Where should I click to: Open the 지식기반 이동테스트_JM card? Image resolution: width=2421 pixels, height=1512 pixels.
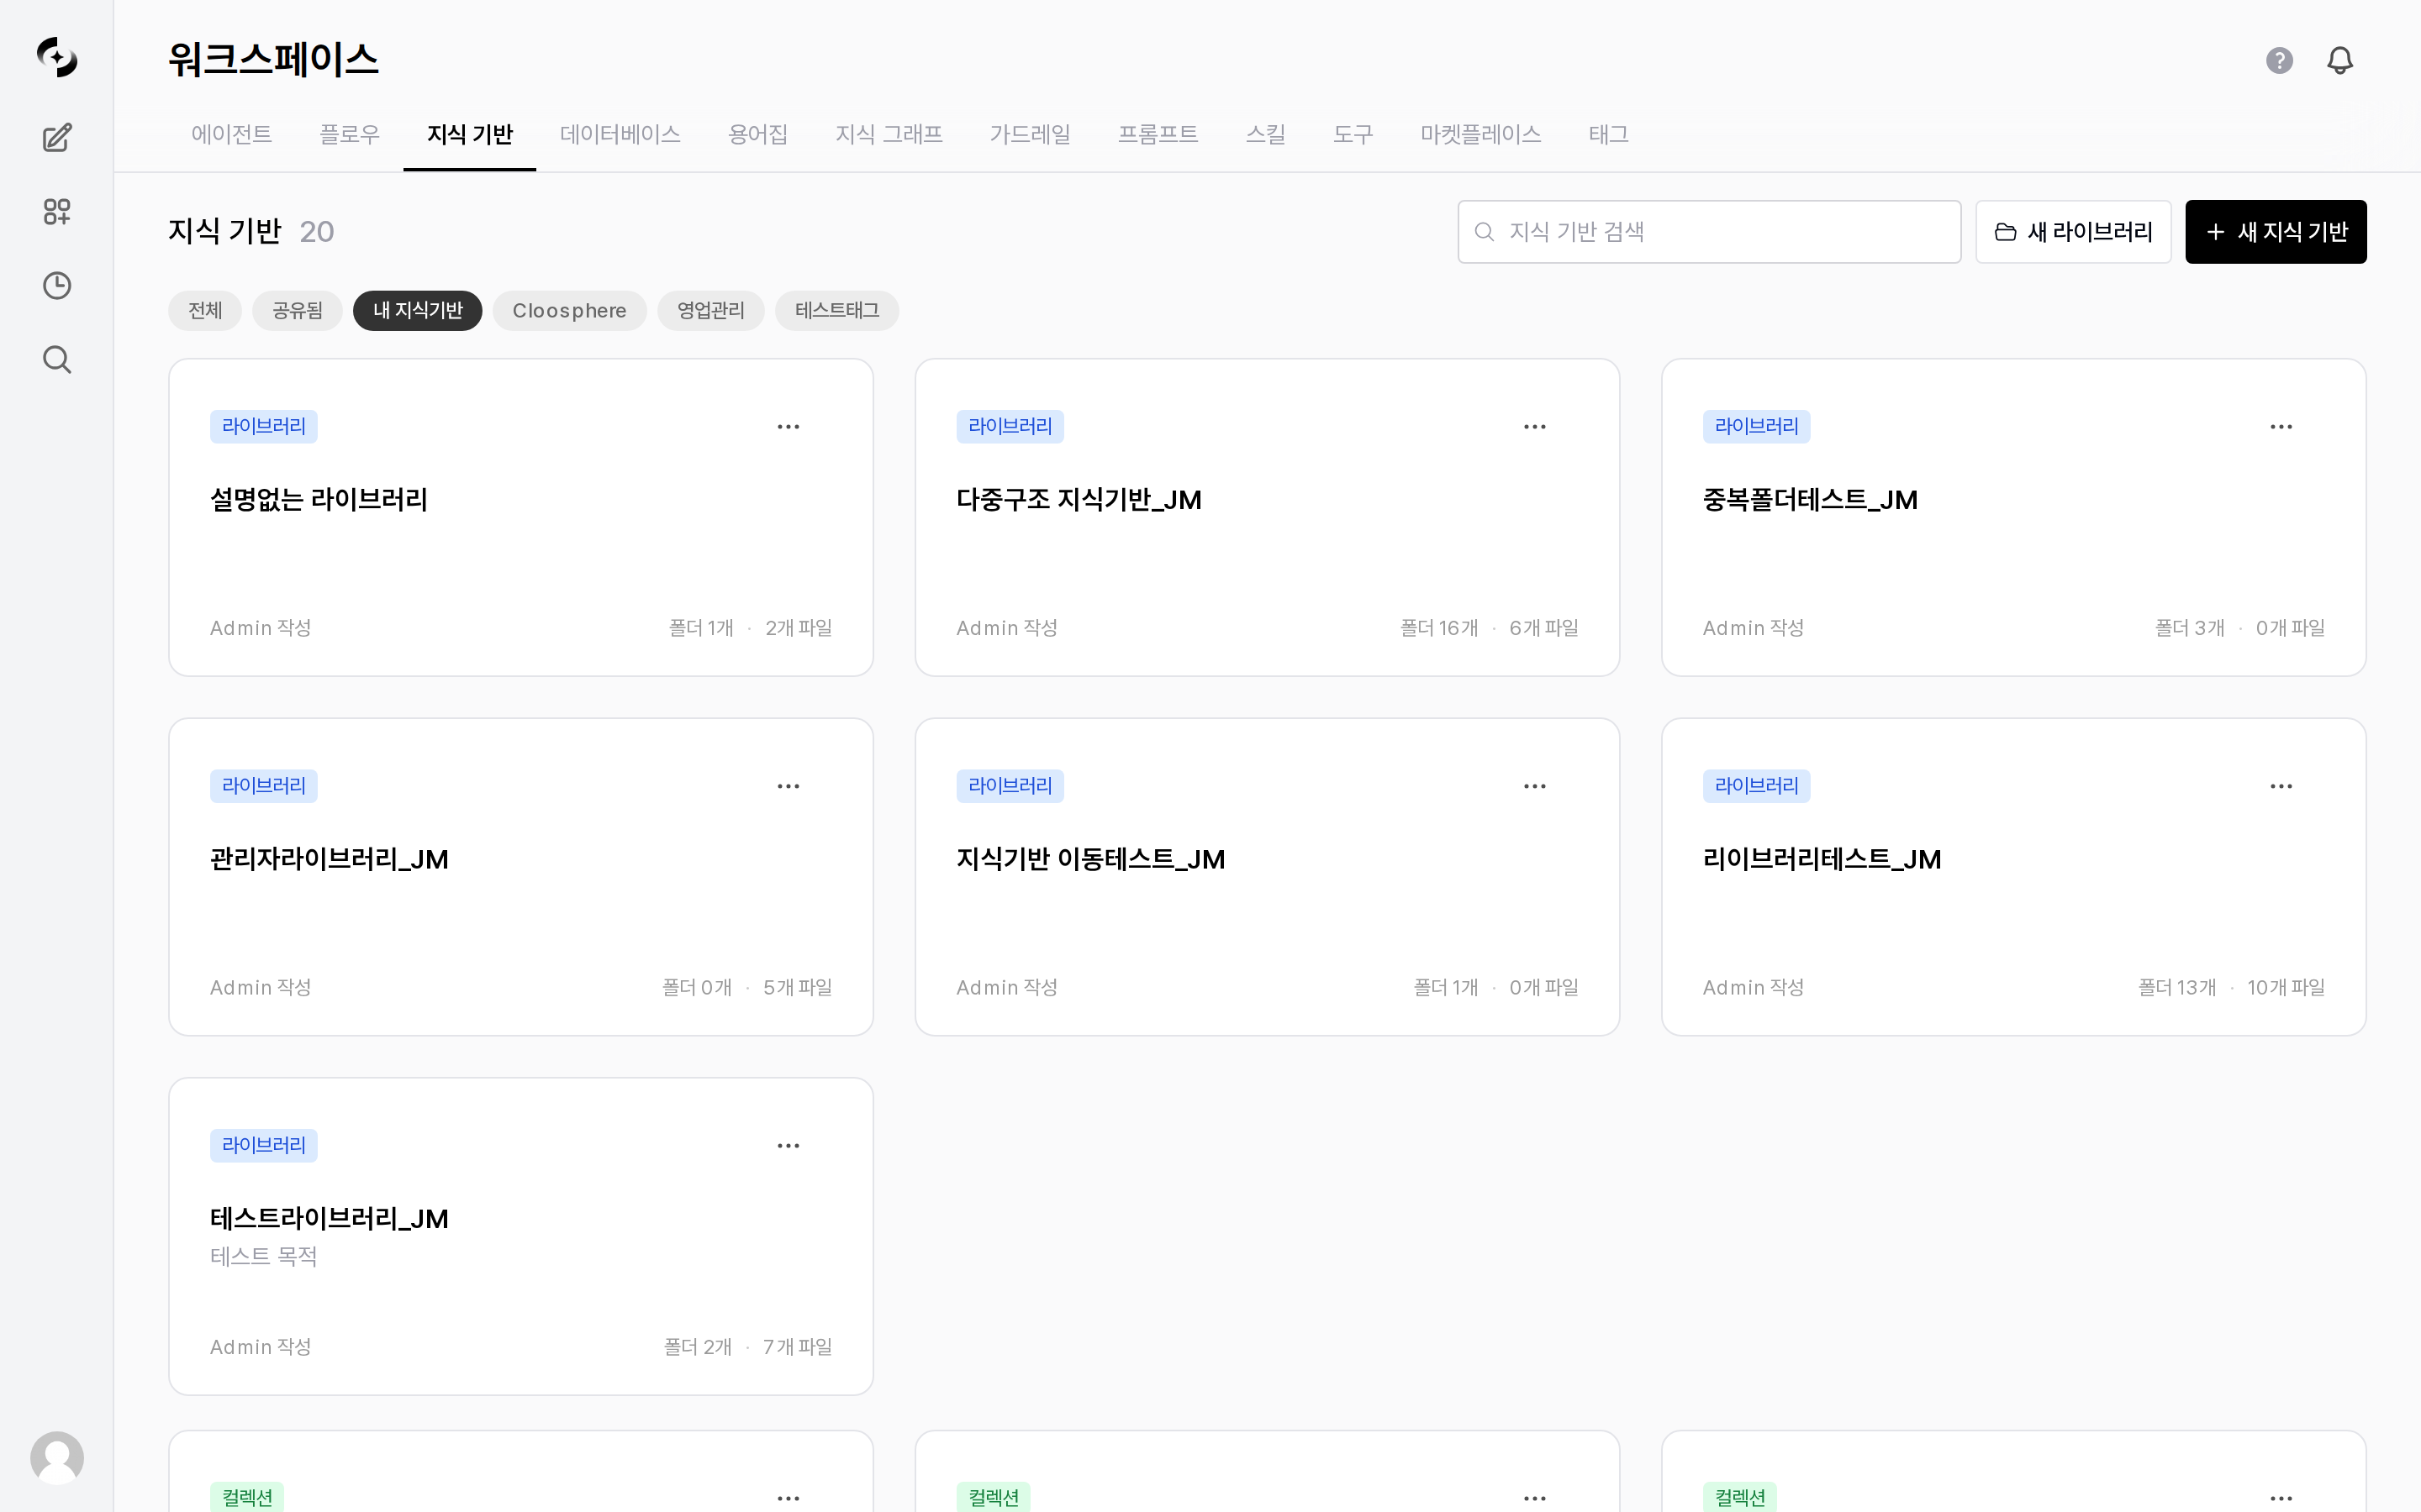1268,877
